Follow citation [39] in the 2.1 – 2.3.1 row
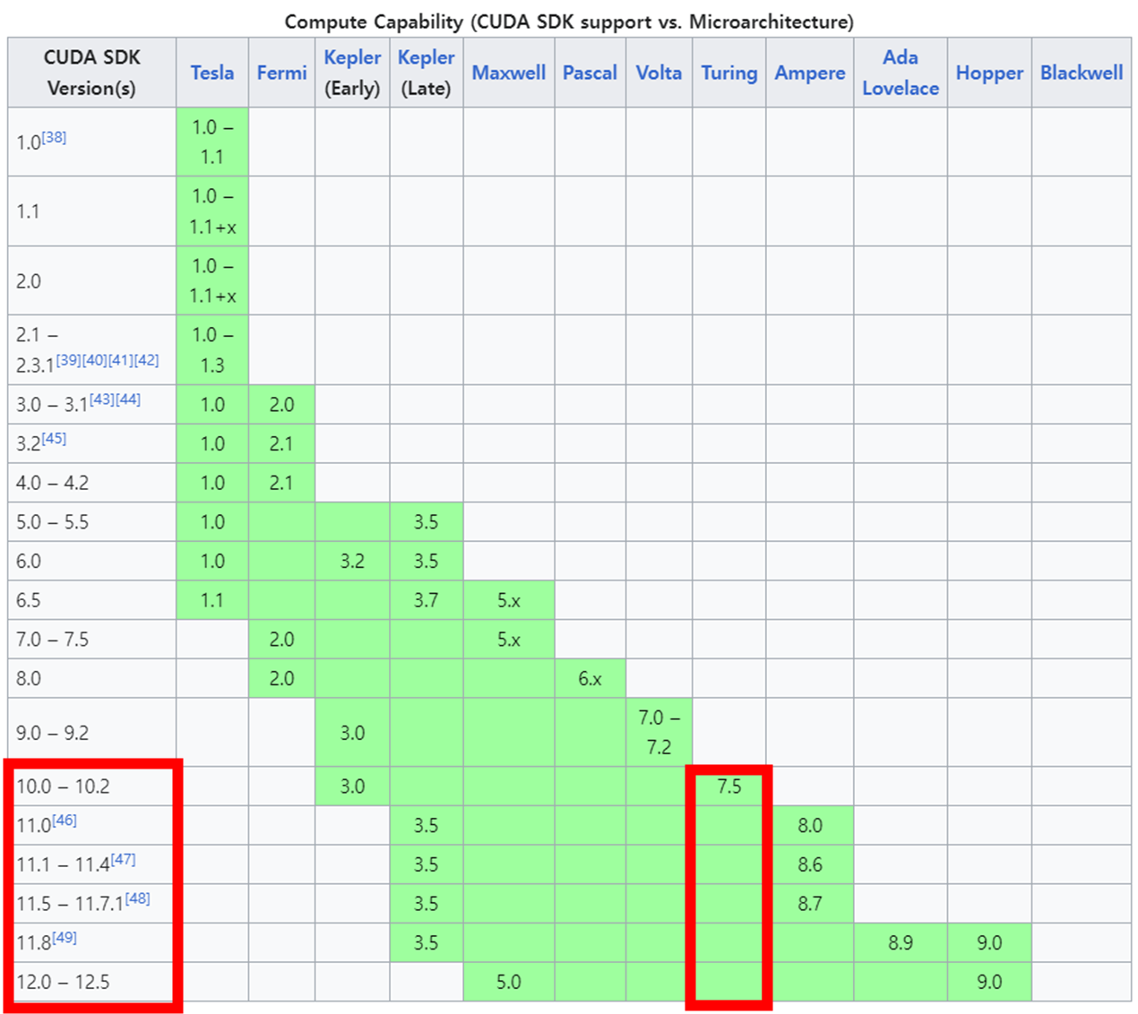The width and height of the screenshot is (1138, 1014). (x=68, y=360)
